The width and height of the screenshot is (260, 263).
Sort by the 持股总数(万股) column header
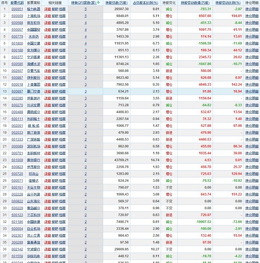coord(117,3)
